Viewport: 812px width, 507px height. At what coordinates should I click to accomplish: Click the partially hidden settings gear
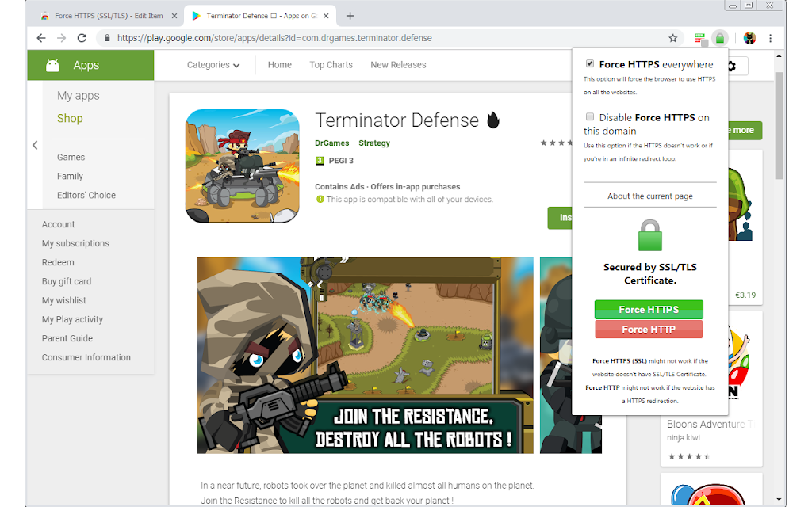coord(732,66)
